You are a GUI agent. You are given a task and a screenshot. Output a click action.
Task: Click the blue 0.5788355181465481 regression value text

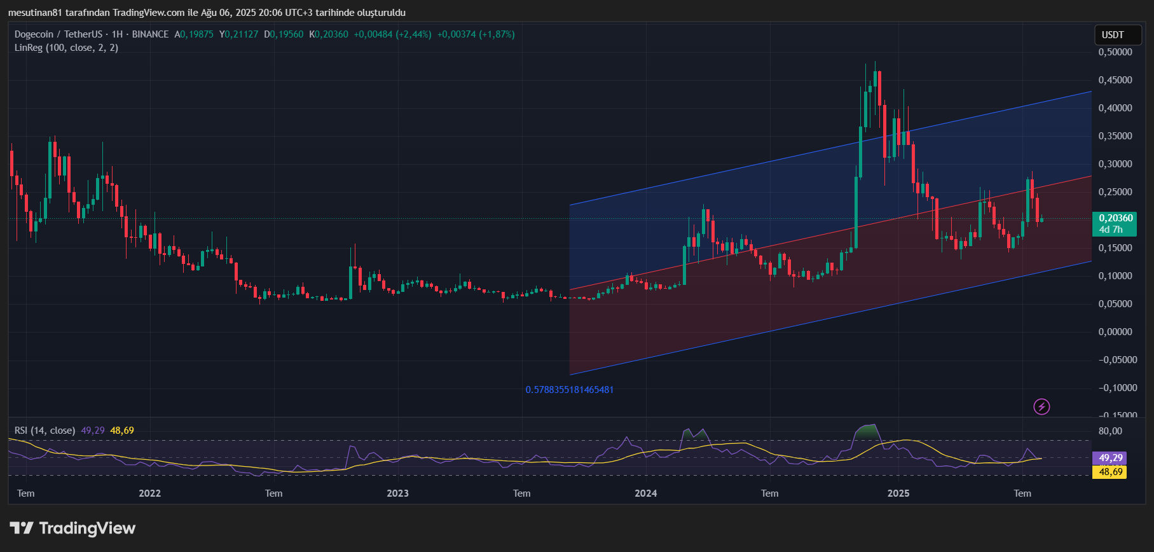click(570, 389)
